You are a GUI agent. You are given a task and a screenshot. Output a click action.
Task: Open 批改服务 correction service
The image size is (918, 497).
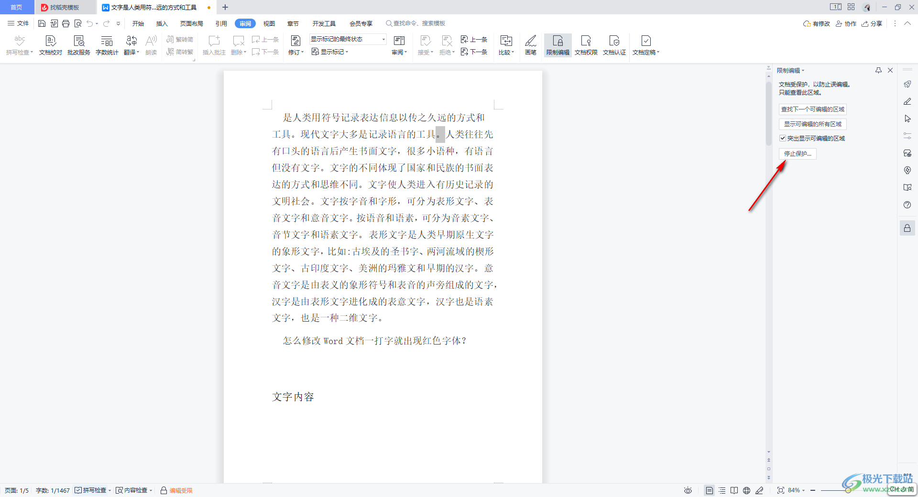[x=79, y=45]
